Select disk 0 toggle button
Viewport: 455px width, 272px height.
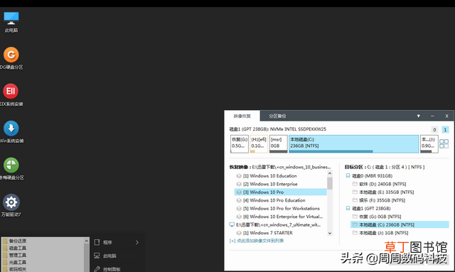tap(434, 130)
